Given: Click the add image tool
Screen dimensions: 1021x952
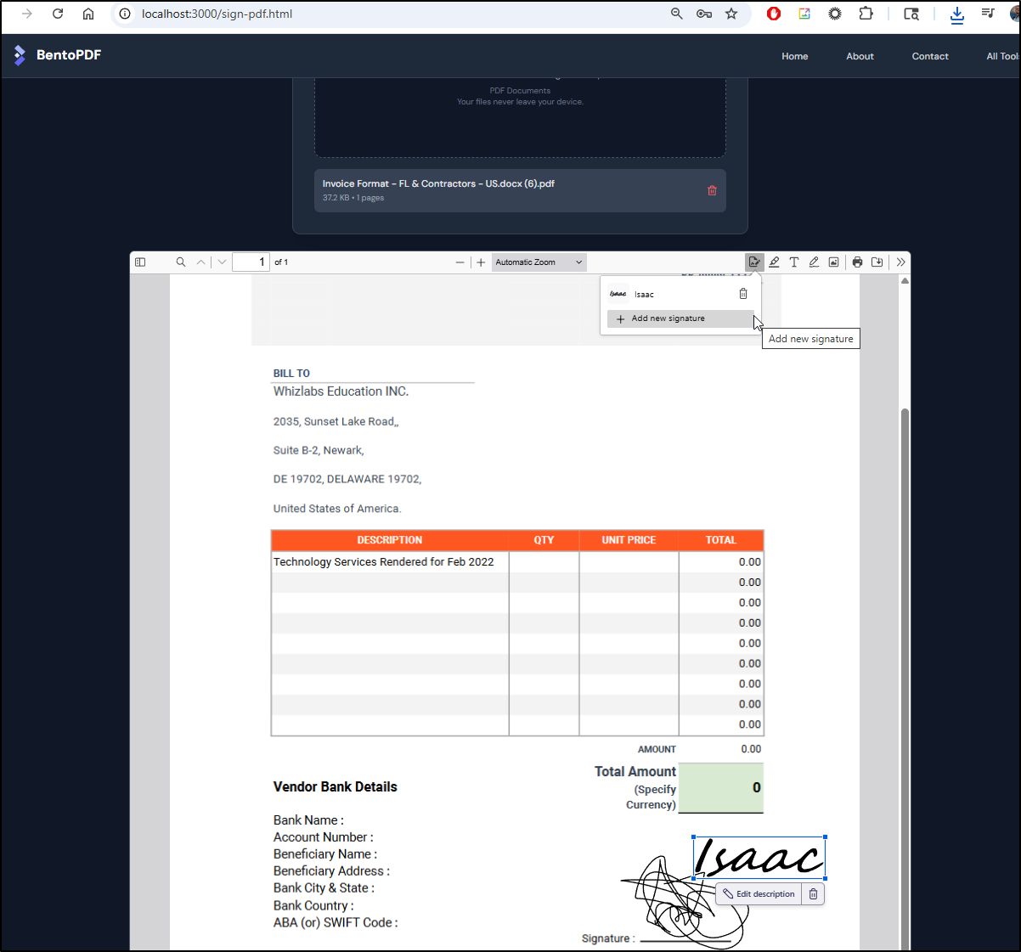Looking at the screenshot, I should [x=834, y=262].
